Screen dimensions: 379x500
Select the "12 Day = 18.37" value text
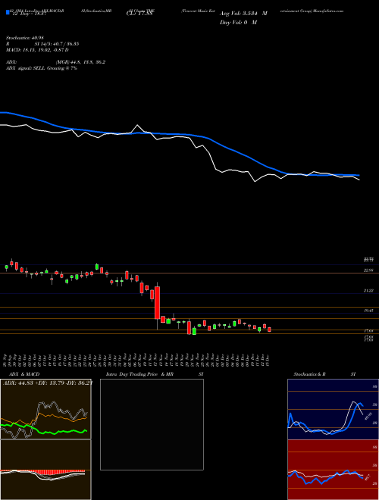(x=28, y=14)
